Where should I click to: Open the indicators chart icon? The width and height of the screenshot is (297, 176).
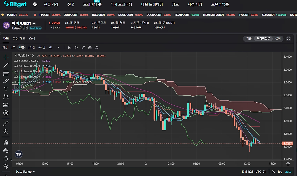point(70,47)
